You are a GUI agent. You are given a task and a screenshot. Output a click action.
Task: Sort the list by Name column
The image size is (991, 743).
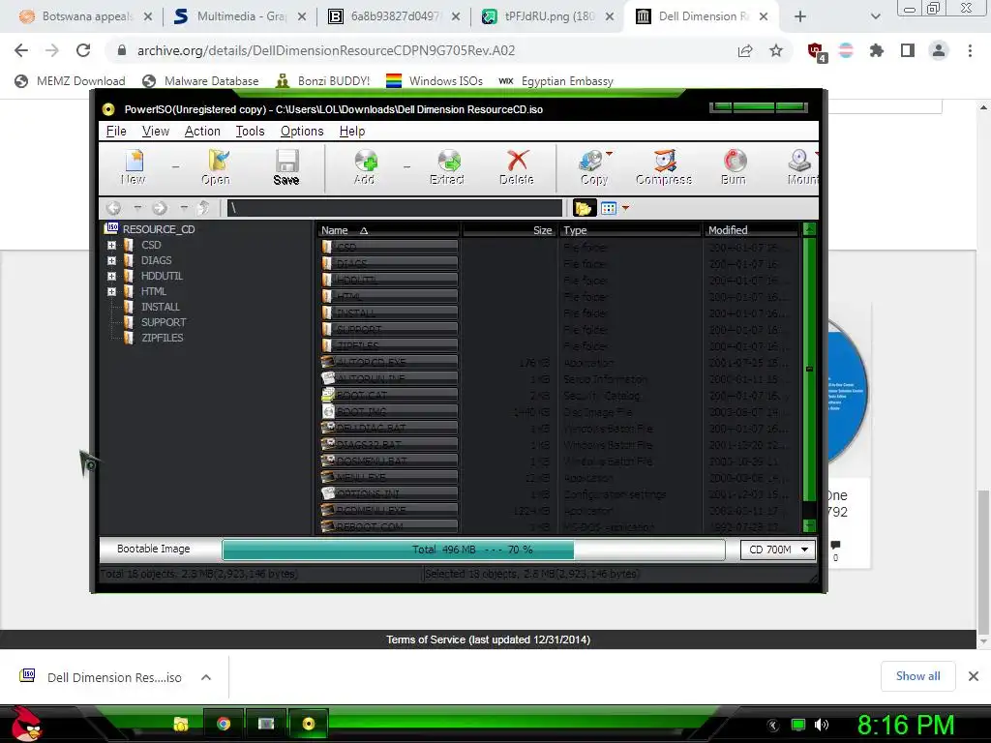(388, 230)
